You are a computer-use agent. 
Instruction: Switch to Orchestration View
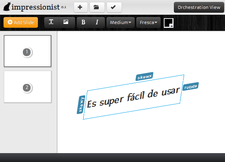click(x=199, y=7)
